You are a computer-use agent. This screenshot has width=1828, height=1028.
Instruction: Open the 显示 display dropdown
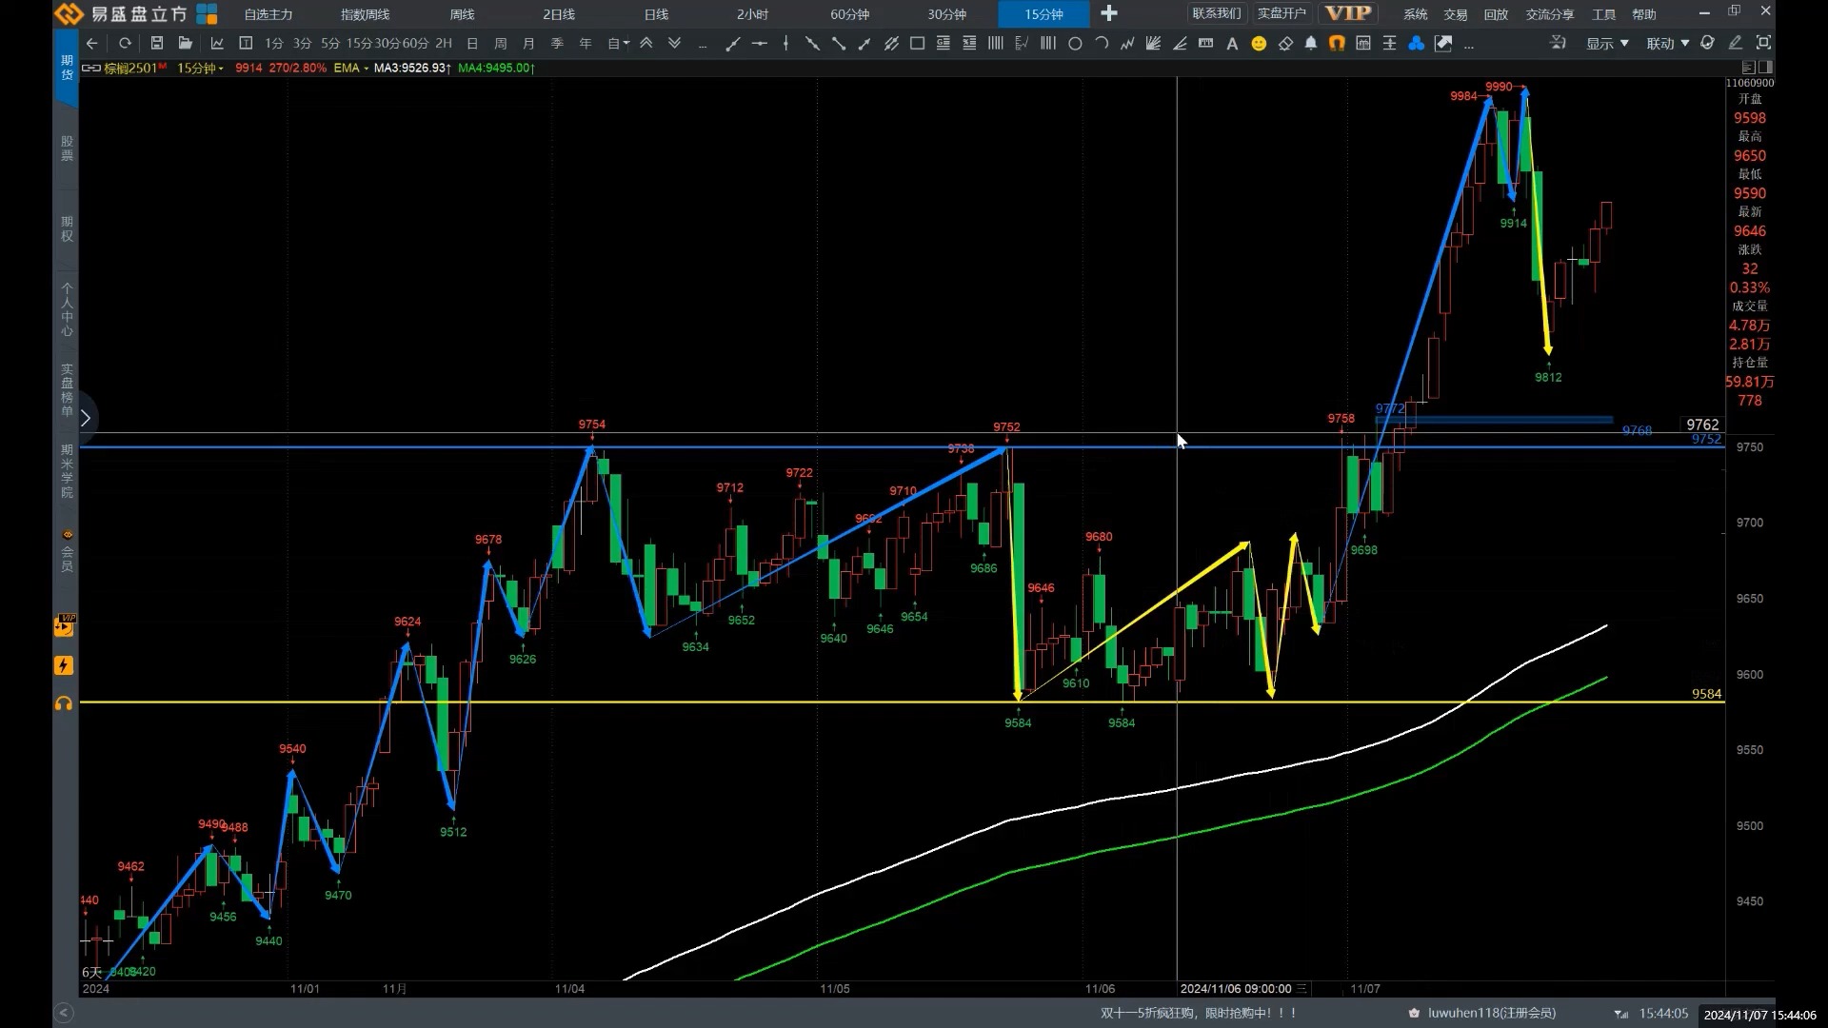point(1607,43)
